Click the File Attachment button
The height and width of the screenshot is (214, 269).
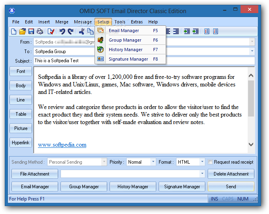click(x=35, y=174)
